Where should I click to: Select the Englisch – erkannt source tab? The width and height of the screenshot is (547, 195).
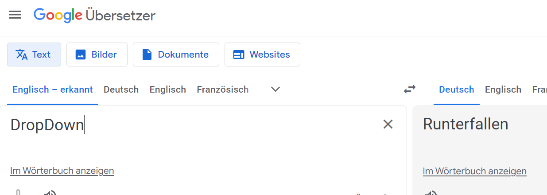(53, 90)
